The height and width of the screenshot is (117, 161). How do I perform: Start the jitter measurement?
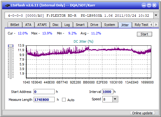click(x=145, y=34)
